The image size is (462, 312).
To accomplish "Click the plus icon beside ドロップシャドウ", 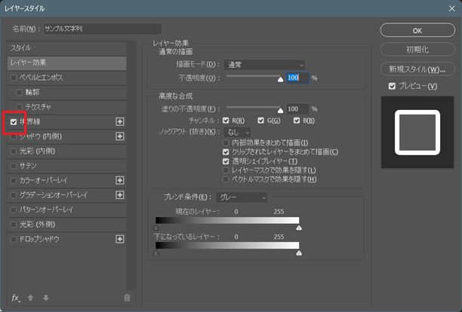I will pyautogui.click(x=119, y=239).
